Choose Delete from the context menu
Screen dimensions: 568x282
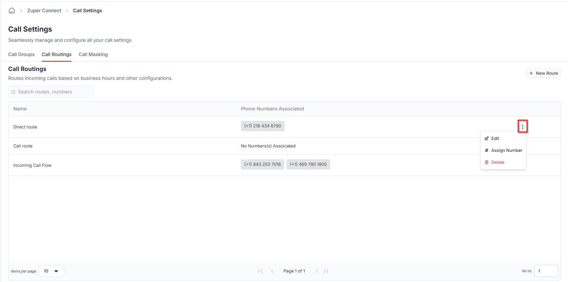click(503, 162)
